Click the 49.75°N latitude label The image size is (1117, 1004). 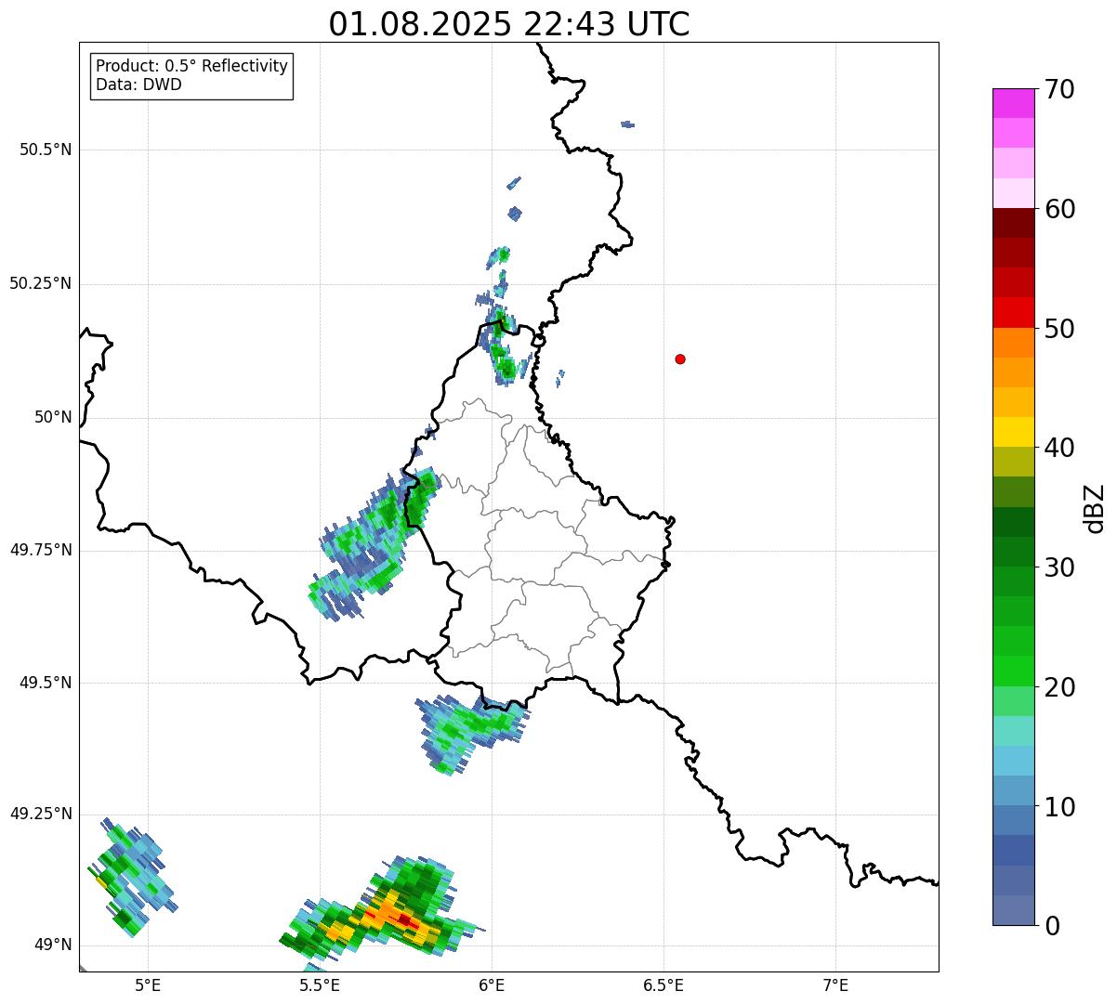click(x=41, y=550)
